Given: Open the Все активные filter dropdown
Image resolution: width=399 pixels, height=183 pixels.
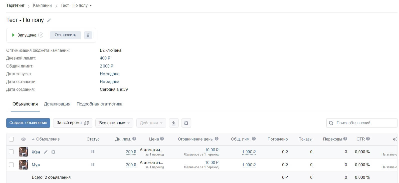Looking at the screenshot, I should (114, 123).
